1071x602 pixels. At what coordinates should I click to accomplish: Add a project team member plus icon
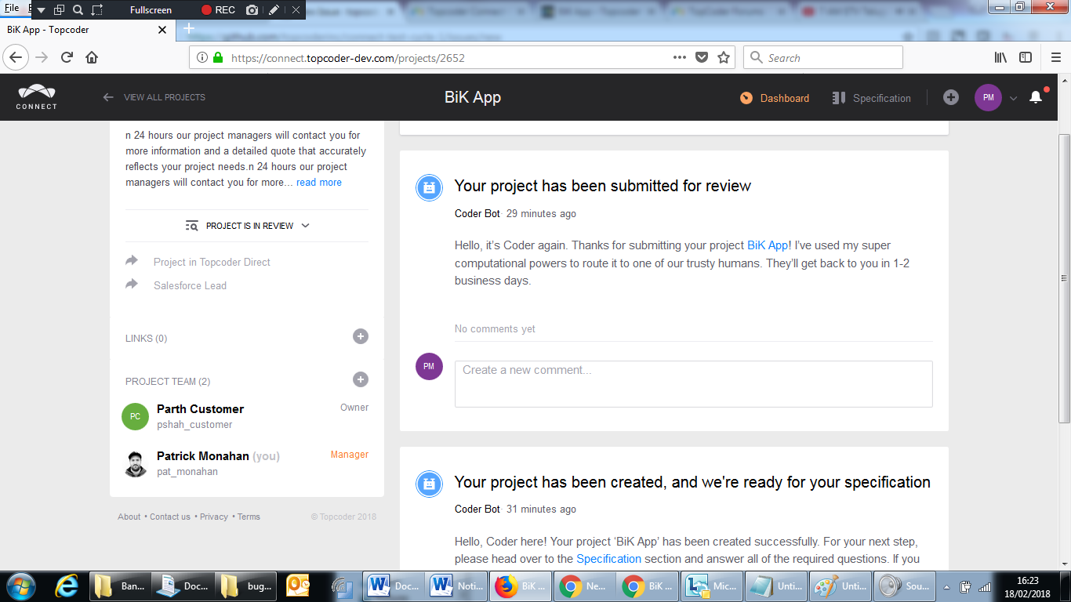pos(361,379)
